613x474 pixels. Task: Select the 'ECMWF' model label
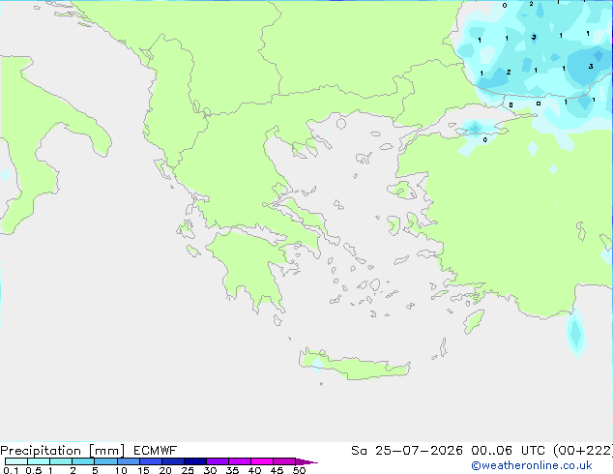[x=156, y=451]
